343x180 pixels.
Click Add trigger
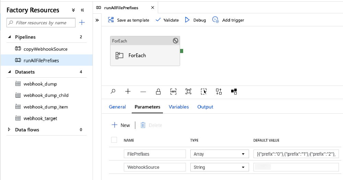click(x=228, y=20)
